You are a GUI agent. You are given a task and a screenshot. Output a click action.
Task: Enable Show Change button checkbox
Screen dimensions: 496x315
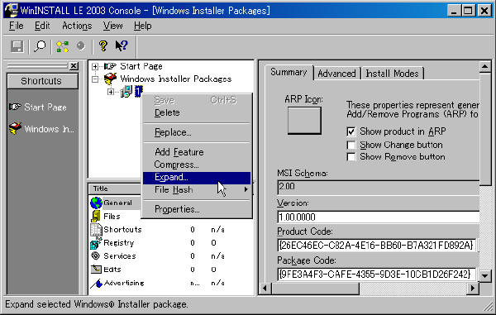click(351, 145)
